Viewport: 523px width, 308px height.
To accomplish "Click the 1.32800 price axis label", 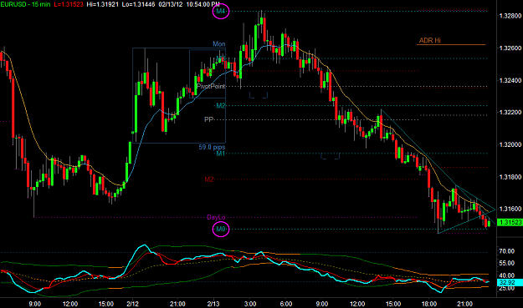I will click(510, 16).
